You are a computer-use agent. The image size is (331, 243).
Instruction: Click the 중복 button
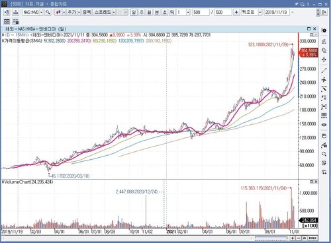point(87,12)
